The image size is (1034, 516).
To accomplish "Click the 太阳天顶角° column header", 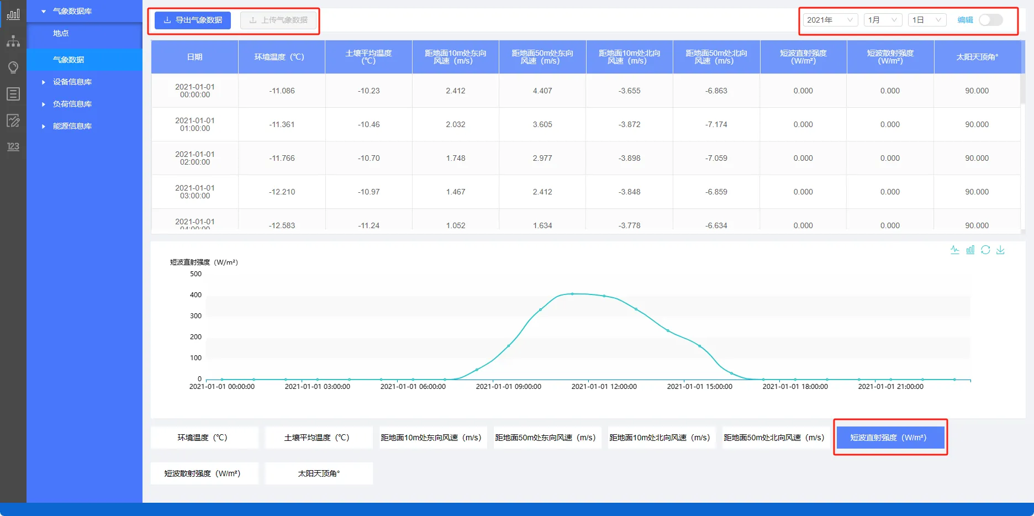I will [977, 57].
